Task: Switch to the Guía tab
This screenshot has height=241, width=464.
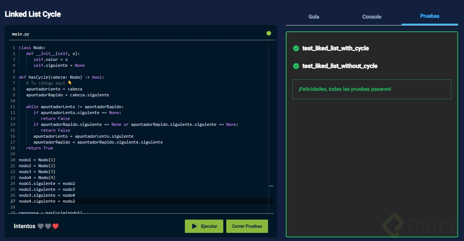Action: [x=314, y=17]
